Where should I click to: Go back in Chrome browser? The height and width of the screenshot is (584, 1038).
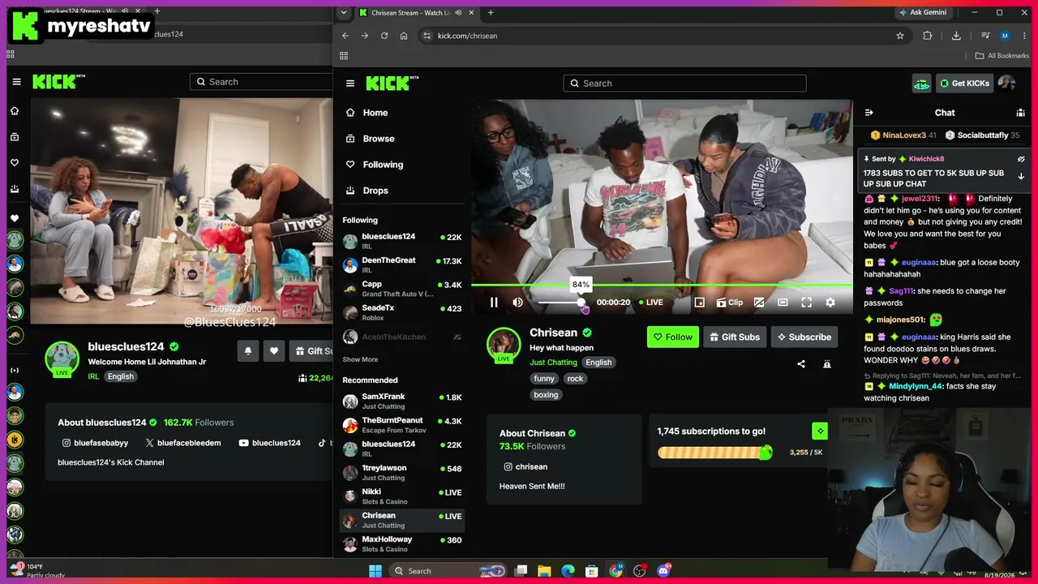click(345, 36)
